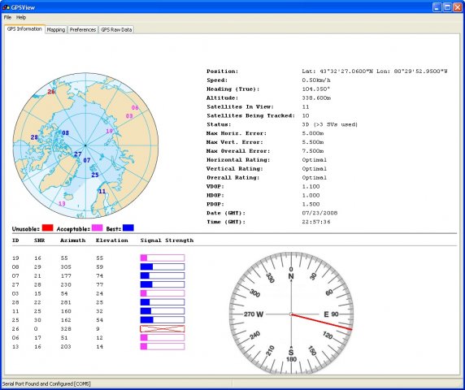Click signal strength bar for satellite ID 07
Image resolution: width=465 pixels, height=390 pixels.
pyautogui.click(x=163, y=275)
